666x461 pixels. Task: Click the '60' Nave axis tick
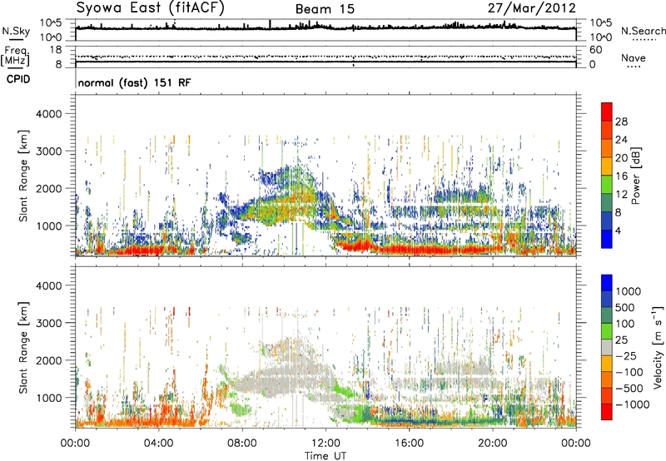(x=595, y=50)
